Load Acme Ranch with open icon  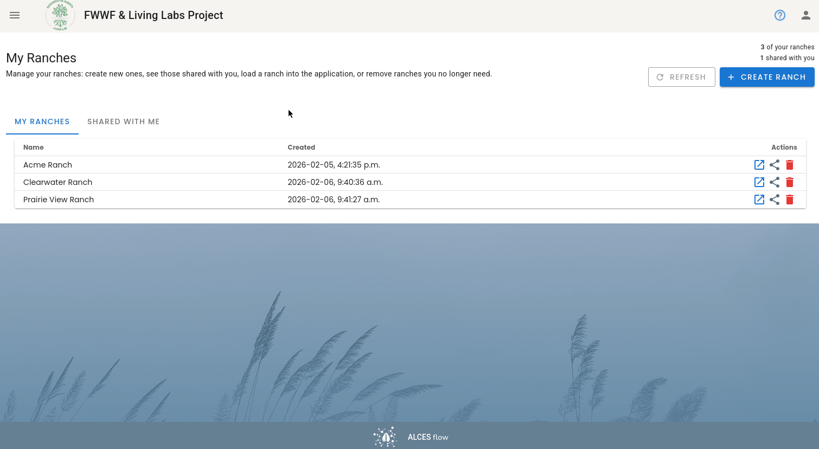coord(759,165)
